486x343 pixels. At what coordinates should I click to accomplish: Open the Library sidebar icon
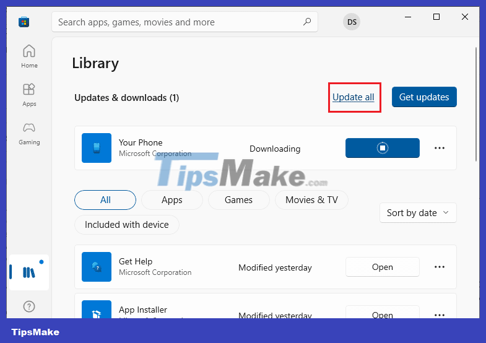coord(29,272)
